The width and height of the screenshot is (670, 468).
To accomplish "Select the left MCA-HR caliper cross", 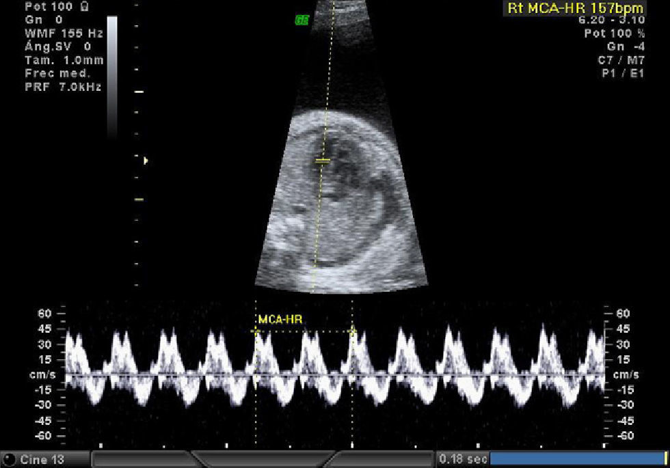I will tap(256, 331).
